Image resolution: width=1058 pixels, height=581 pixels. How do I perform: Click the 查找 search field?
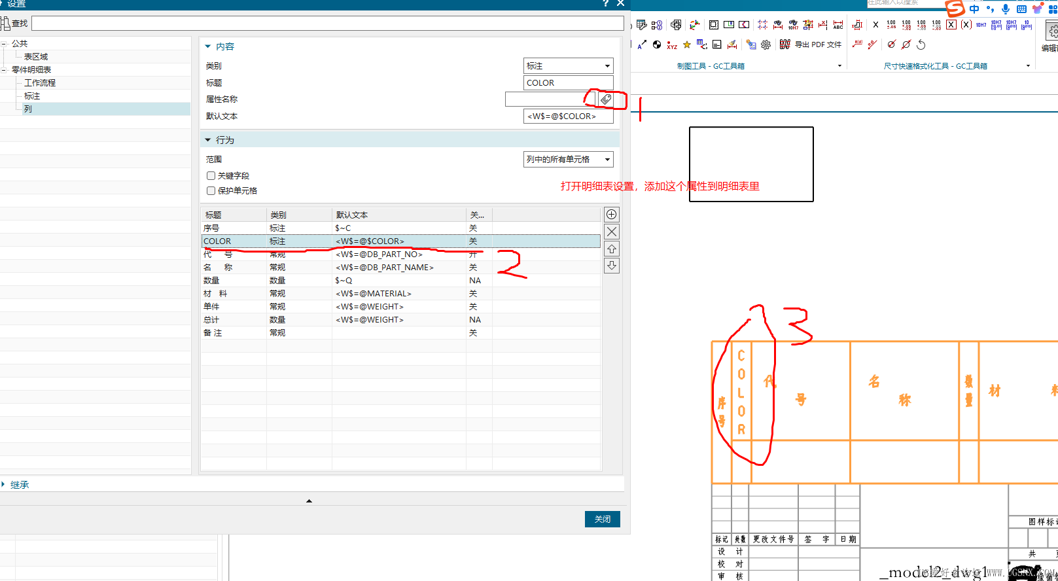pyautogui.click(x=328, y=24)
